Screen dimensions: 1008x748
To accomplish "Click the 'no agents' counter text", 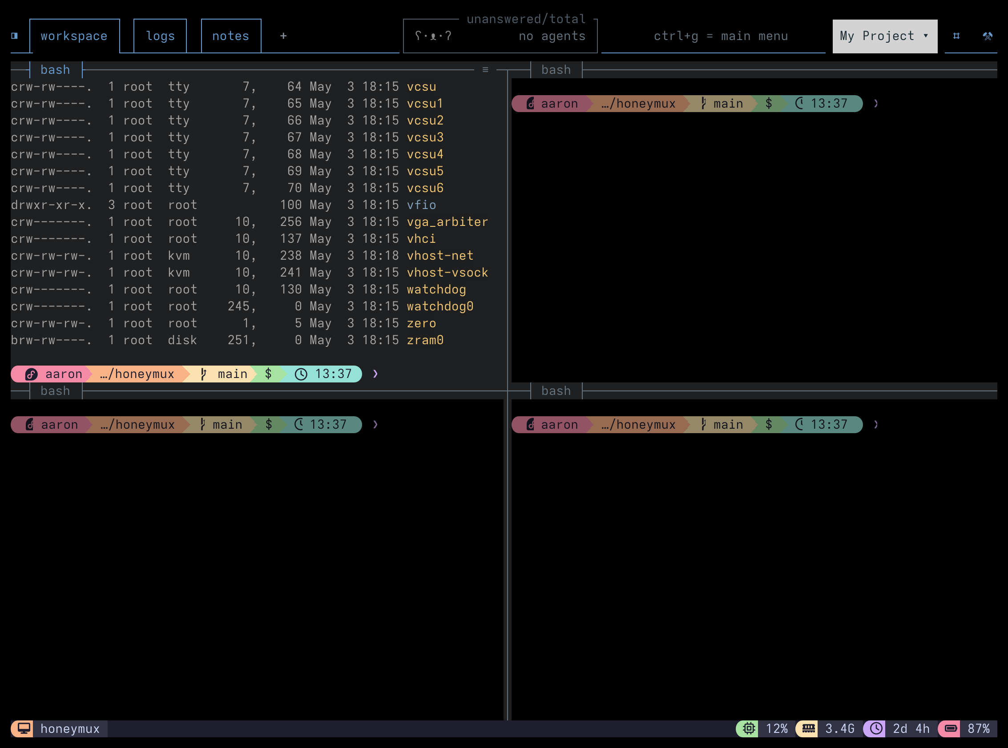I will click(552, 36).
